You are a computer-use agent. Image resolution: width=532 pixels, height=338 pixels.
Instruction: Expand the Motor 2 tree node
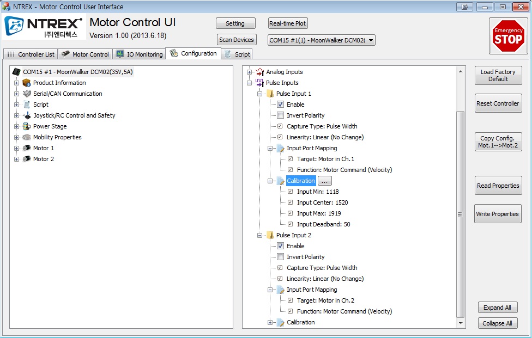(16, 159)
